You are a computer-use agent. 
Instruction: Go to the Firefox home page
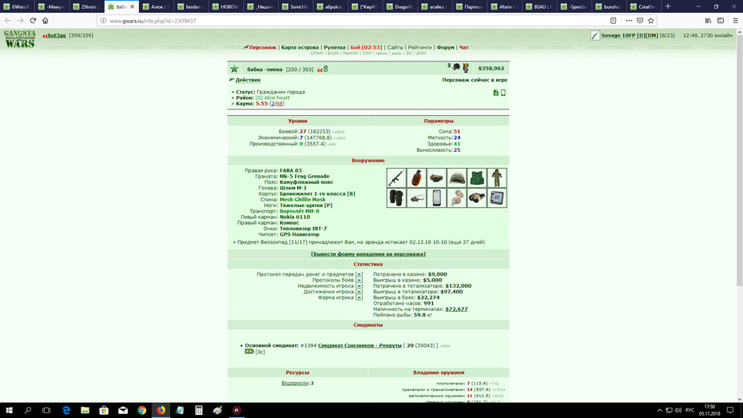pyautogui.click(x=46, y=20)
